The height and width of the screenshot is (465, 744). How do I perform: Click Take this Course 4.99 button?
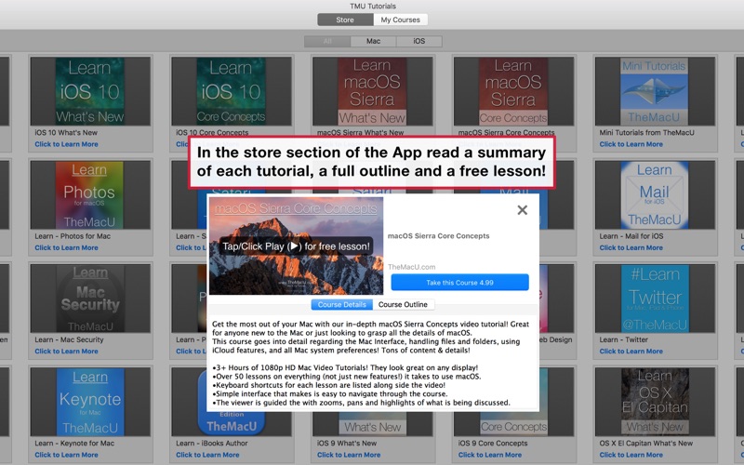click(x=459, y=283)
